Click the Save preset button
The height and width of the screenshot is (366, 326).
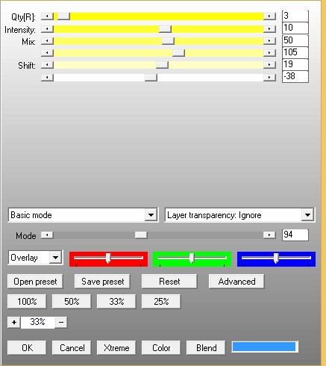[102, 282]
